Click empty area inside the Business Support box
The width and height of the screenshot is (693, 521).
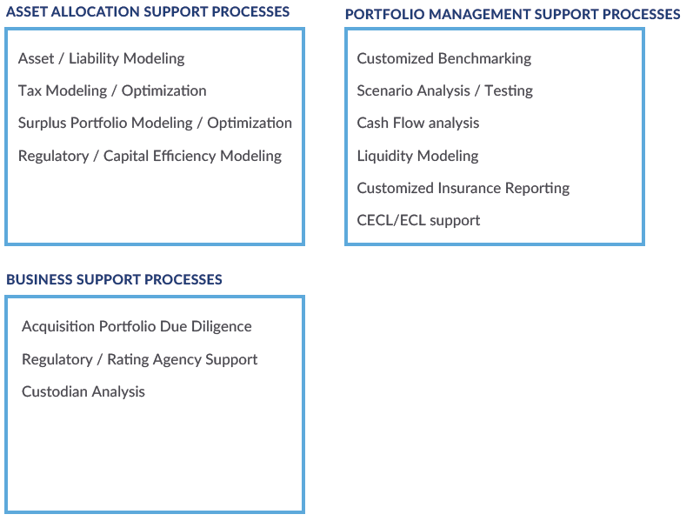tap(155, 456)
